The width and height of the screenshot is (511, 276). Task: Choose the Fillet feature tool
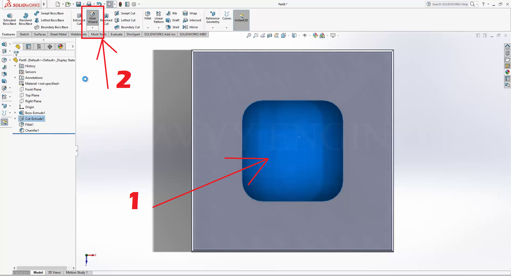pyautogui.click(x=148, y=16)
